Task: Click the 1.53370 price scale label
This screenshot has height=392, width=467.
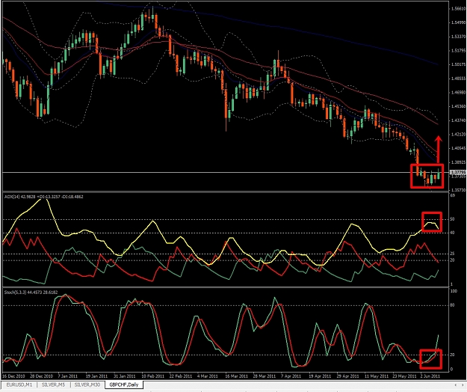Action: 458,37
